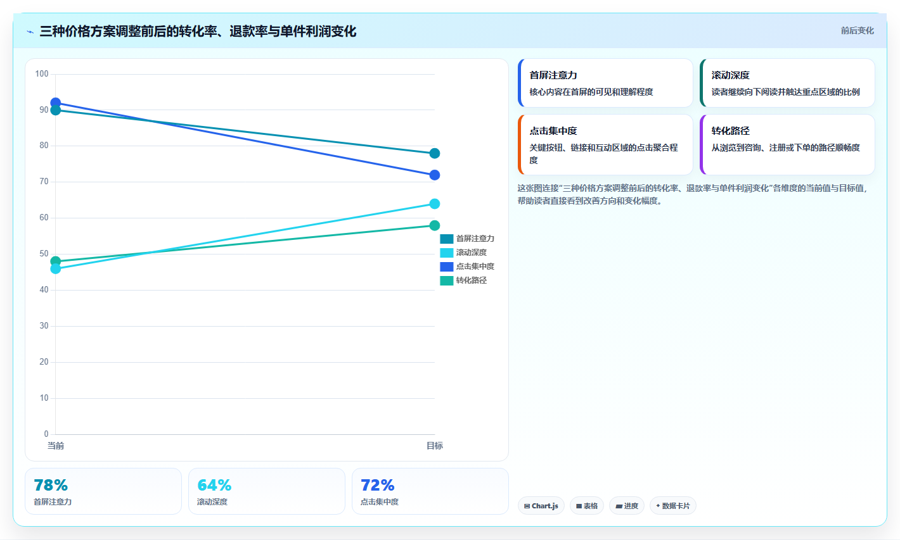The height and width of the screenshot is (540, 900).
Task: Toggle 转化路径 legend color swatch
Action: [x=447, y=280]
